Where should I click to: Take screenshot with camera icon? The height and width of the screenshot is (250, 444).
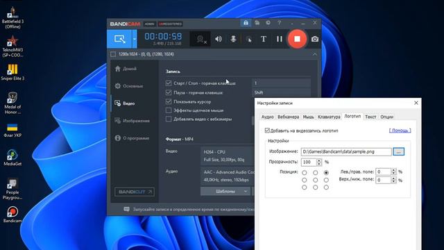(x=314, y=39)
